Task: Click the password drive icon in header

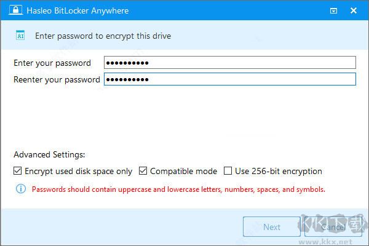Action: pos(19,36)
